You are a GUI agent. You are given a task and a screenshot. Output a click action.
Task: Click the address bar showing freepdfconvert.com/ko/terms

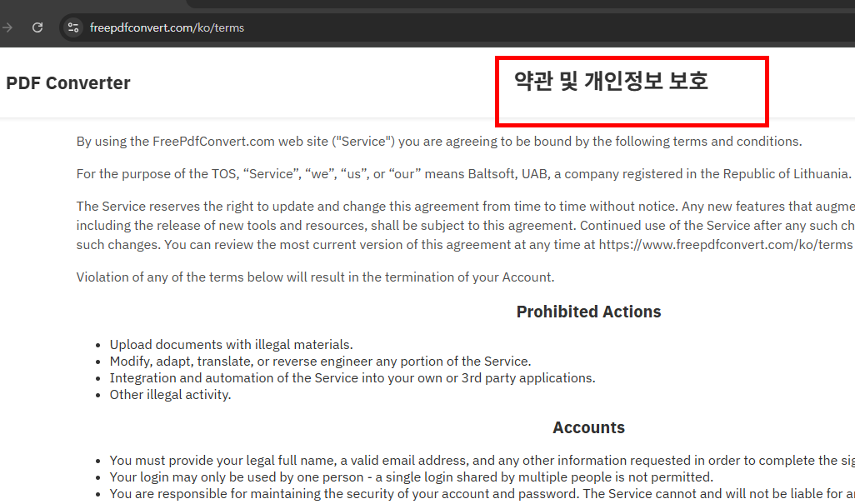167,27
